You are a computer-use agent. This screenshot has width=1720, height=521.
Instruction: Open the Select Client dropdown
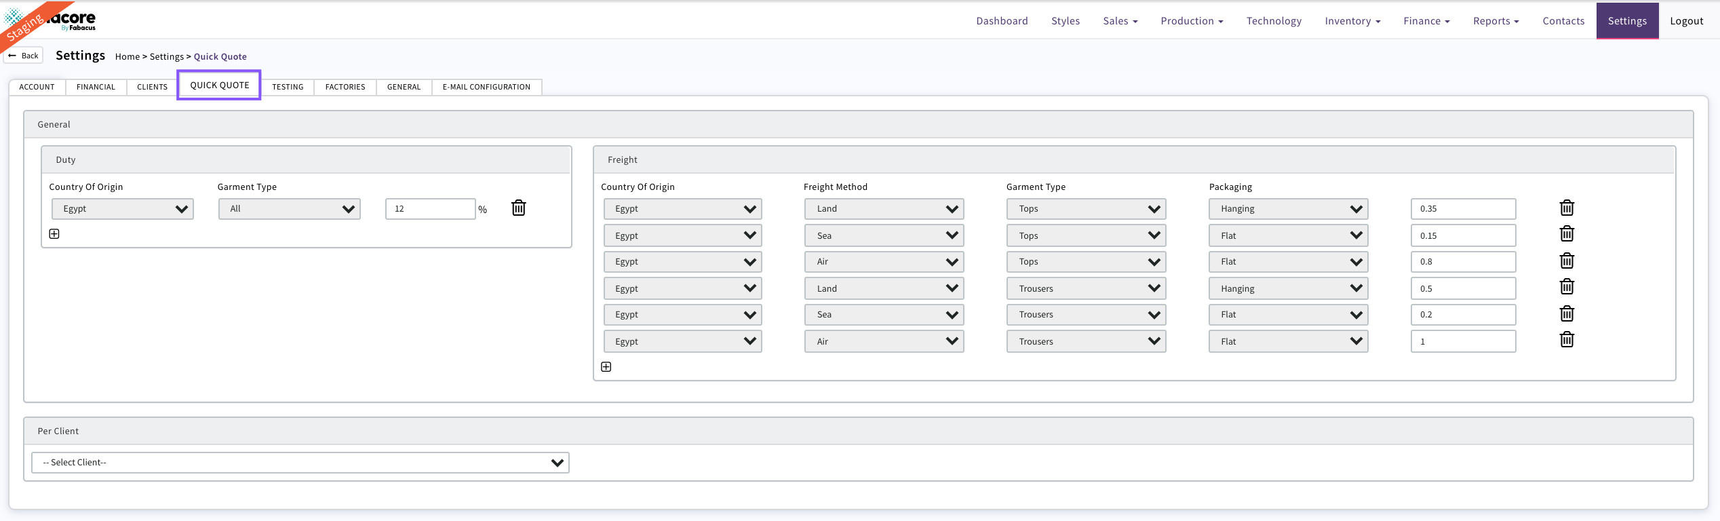pos(300,463)
